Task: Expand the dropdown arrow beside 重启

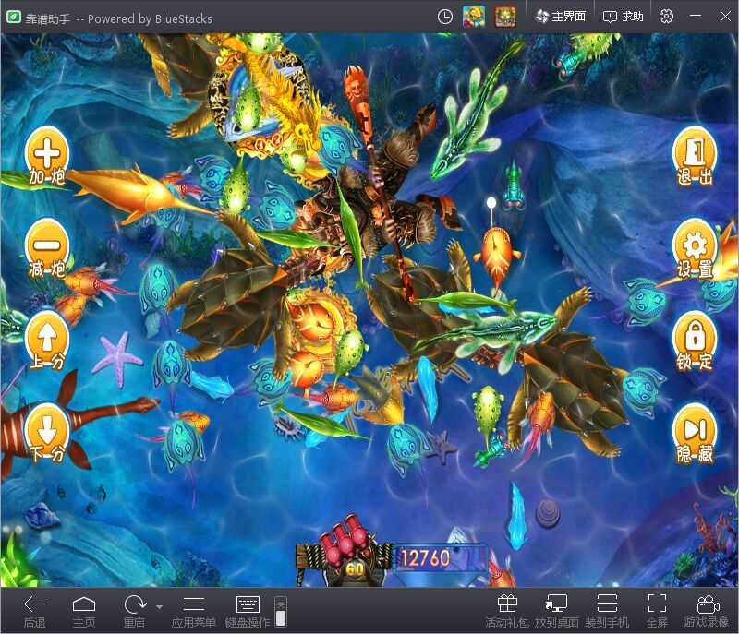Action: tap(159, 607)
